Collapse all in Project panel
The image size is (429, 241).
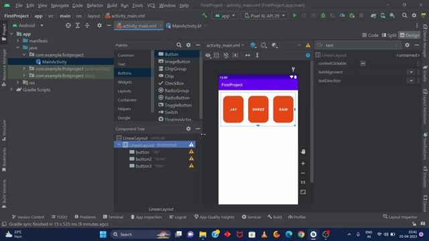click(x=87, y=25)
